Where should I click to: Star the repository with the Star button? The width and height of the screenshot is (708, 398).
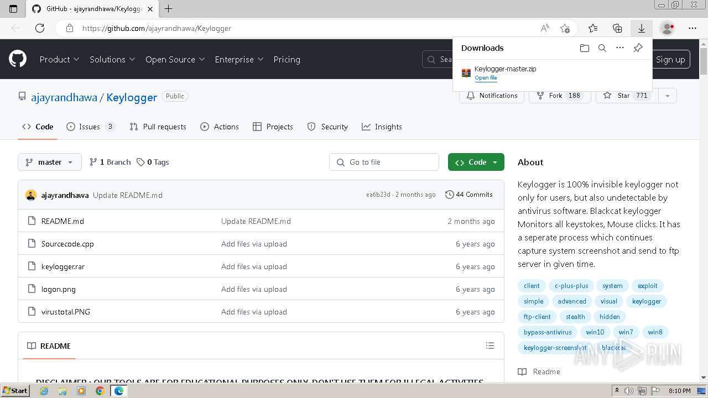pyautogui.click(x=627, y=96)
